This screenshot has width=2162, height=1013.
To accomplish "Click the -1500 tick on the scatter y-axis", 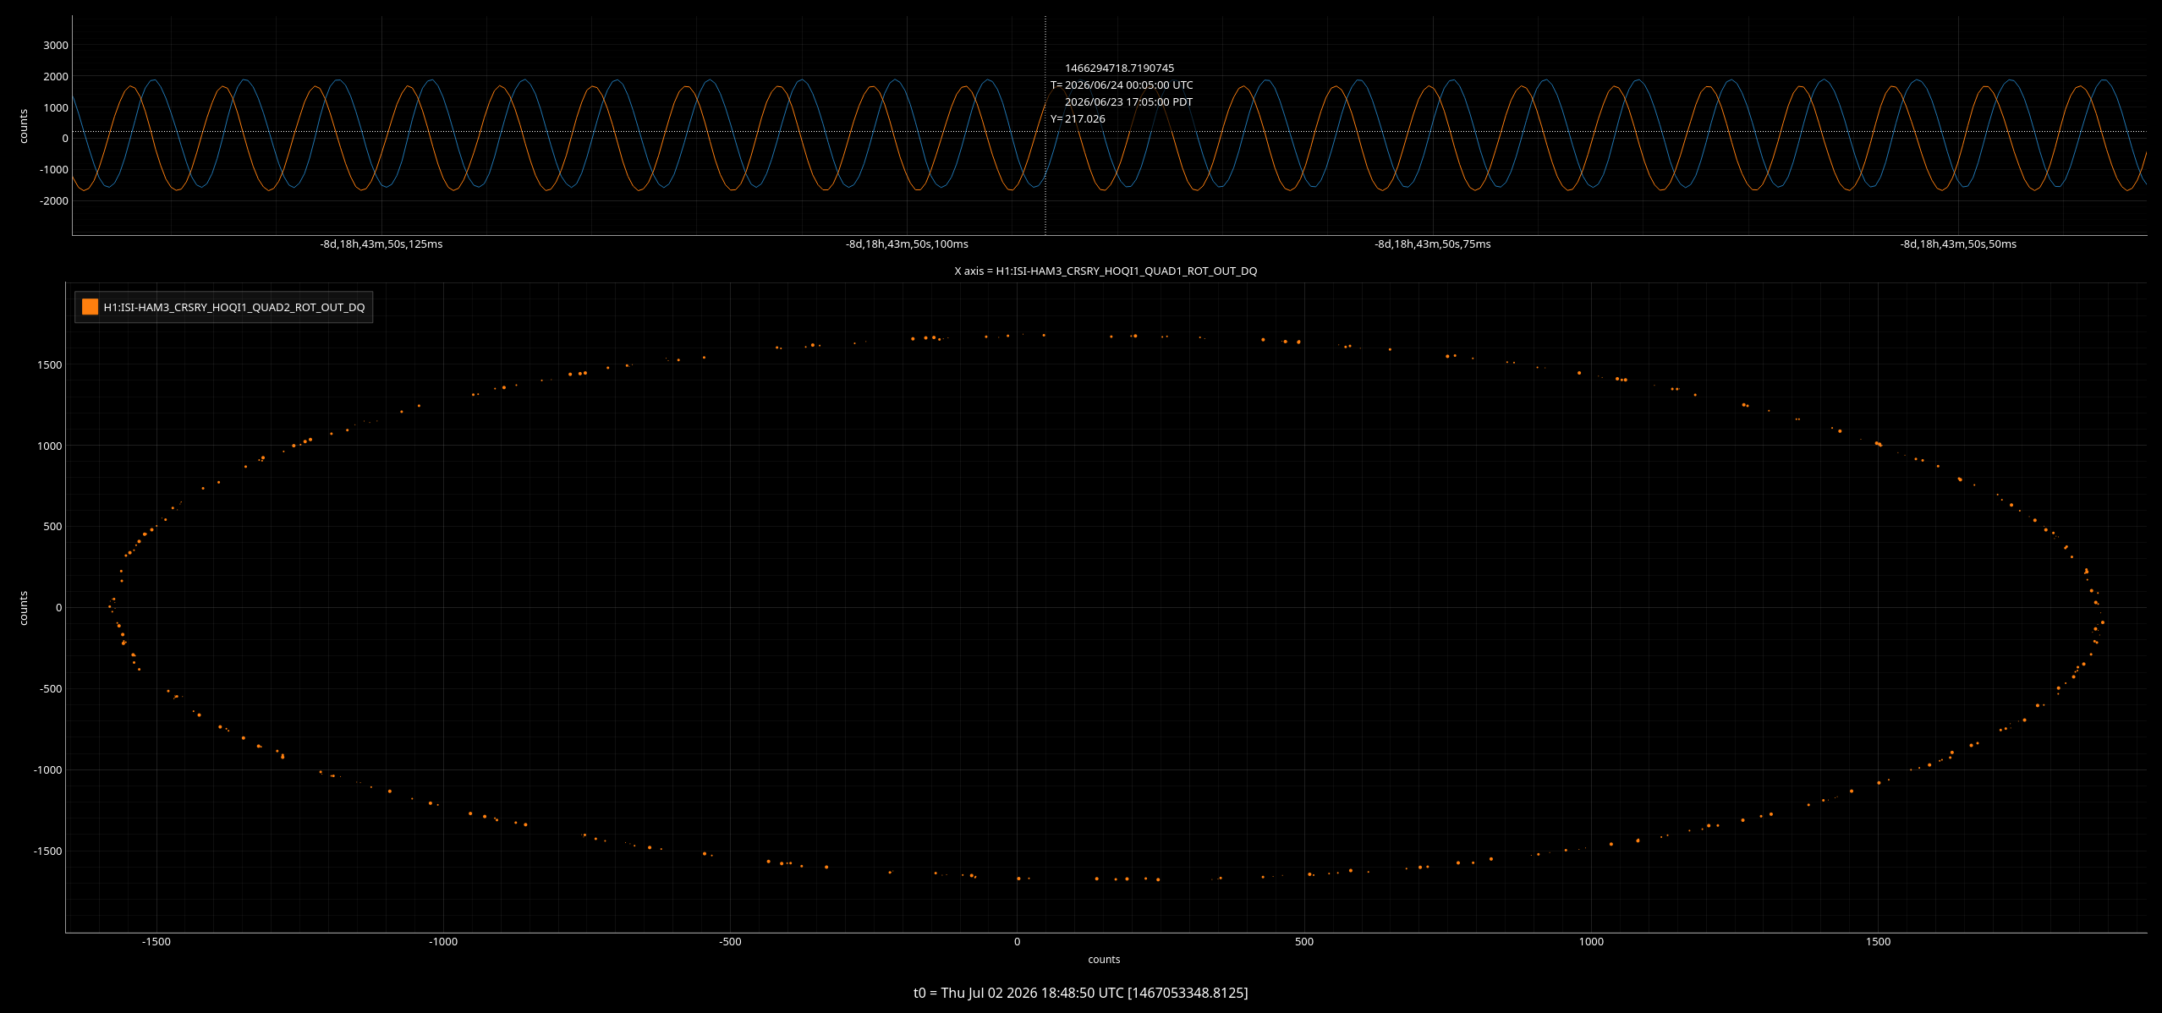I will [47, 851].
